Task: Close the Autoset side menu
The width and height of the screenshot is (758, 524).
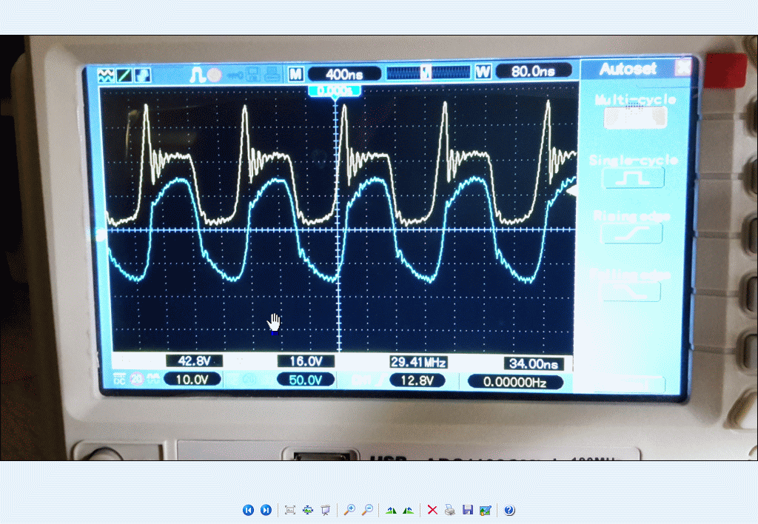Action: (682, 68)
